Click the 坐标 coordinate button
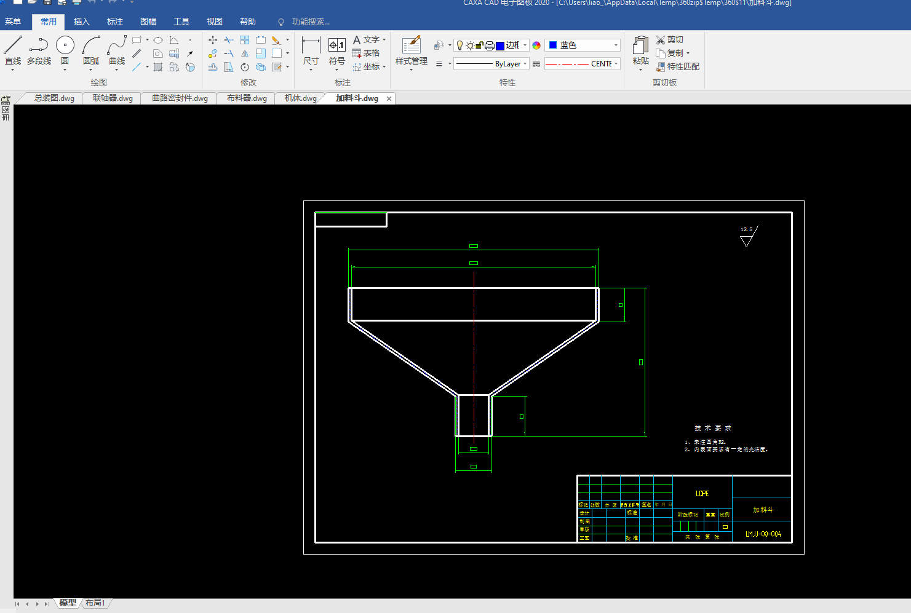The width and height of the screenshot is (911, 613). click(x=366, y=67)
